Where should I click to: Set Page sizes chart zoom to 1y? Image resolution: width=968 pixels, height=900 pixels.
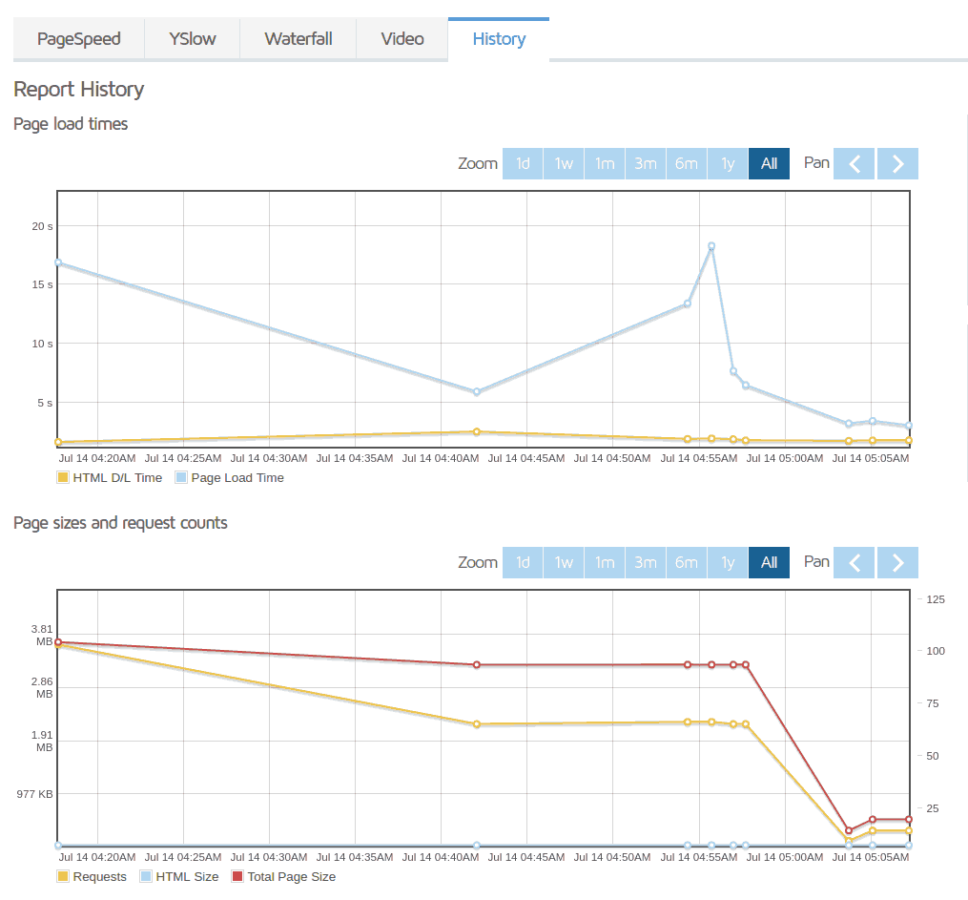728,563
